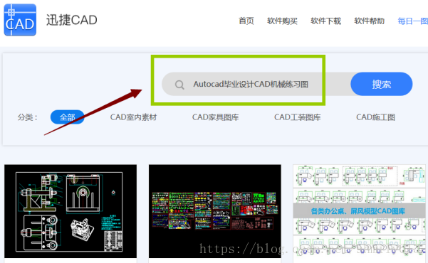Open the 软件购买 navigation item

pos(282,21)
